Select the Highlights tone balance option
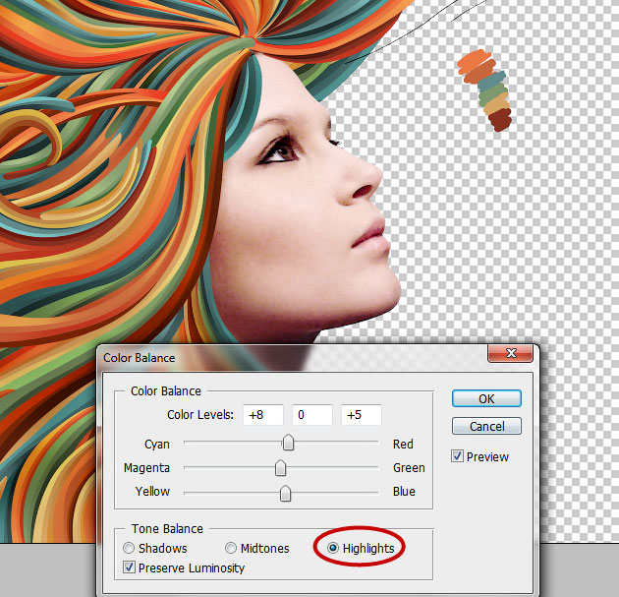The image size is (619, 597). point(333,548)
